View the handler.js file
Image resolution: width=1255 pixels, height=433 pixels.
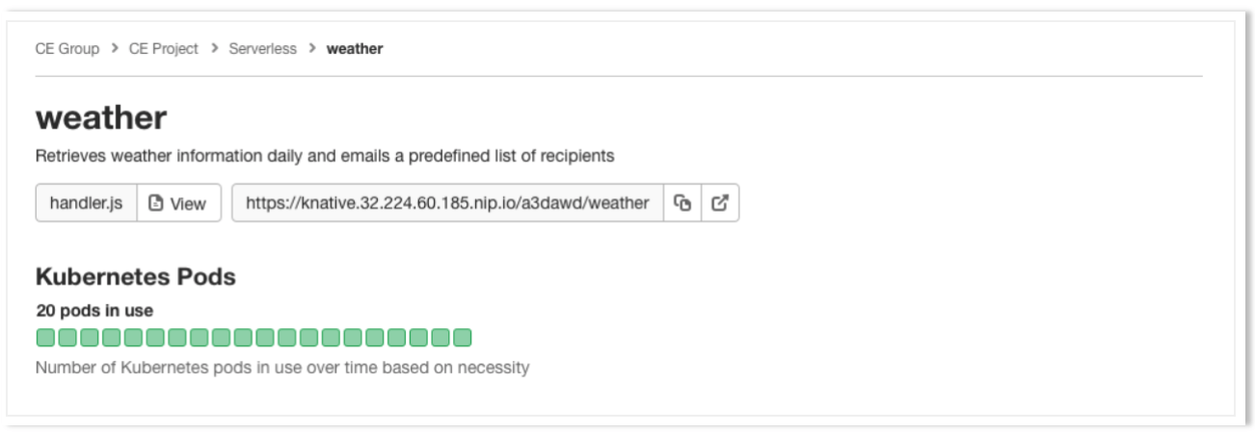coord(179,203)
